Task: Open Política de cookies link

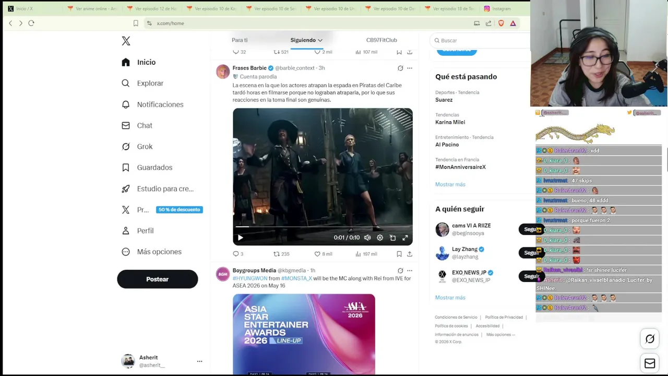Action: 451,326
